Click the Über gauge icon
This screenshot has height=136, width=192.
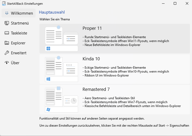pyautogui.click(x=7, y=63)
